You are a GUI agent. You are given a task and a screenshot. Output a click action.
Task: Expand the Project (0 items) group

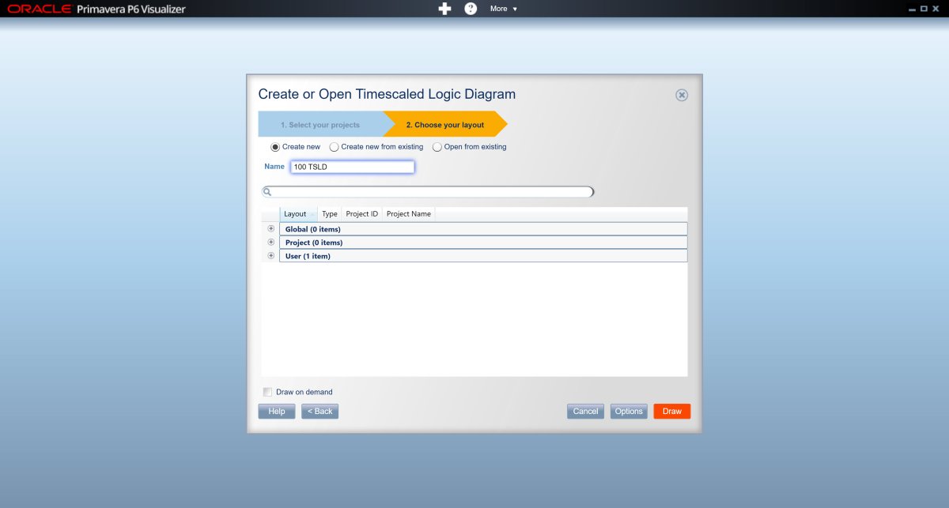(271, 242)
